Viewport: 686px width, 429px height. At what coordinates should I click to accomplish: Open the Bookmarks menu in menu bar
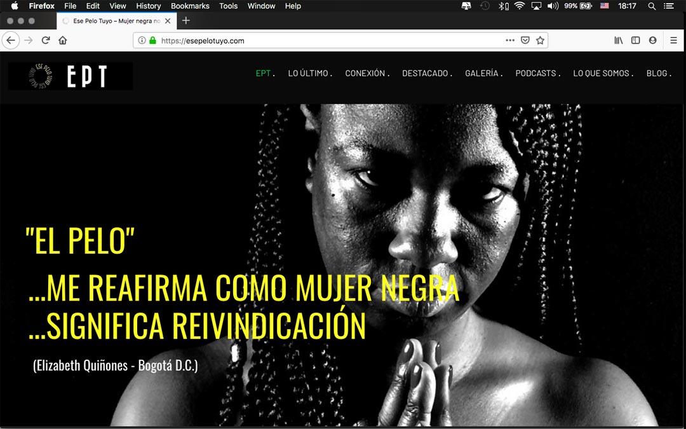190,6
